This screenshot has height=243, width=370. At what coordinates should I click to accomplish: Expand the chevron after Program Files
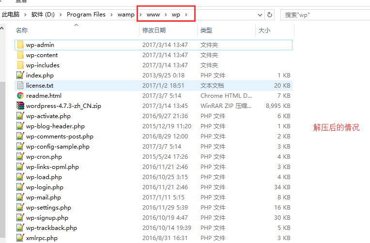coord(111,15)
